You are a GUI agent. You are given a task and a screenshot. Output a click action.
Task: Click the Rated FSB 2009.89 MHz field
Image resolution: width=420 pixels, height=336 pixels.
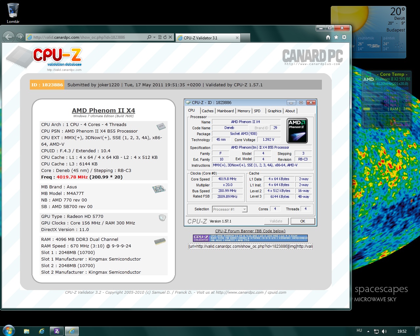pos(227,197)
